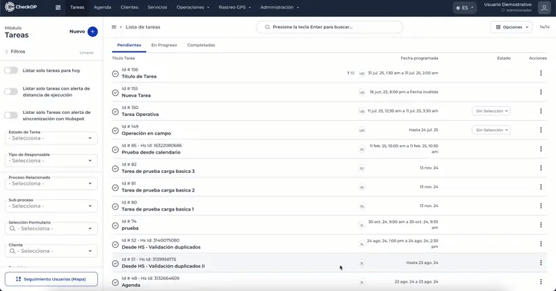556x291 pixels.
Task: Click the assignee avatar badge on Titulo de Tarea row
Action: tap(361, 74)
